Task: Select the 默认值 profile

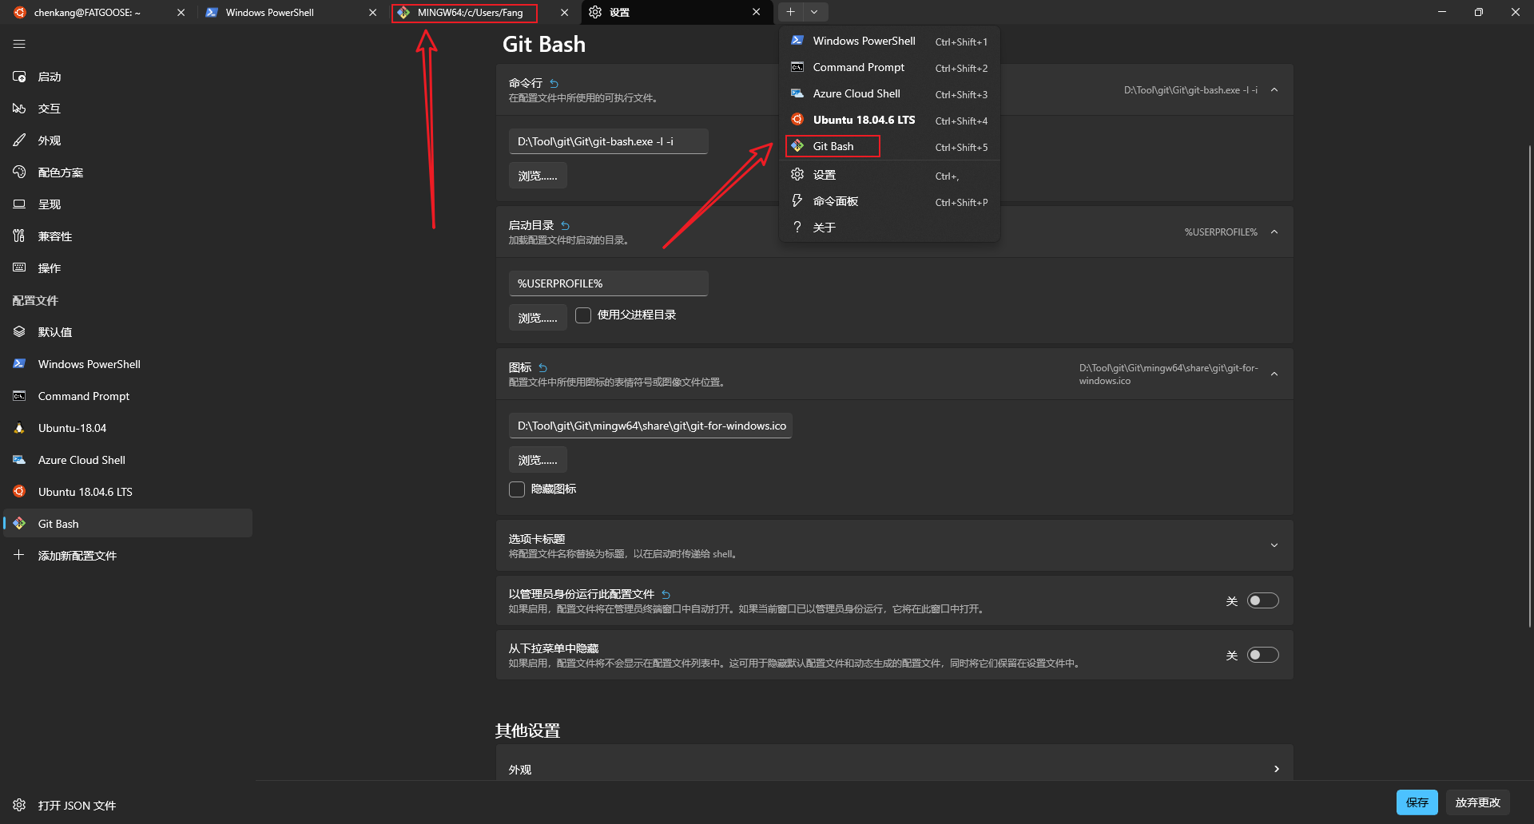Action: tap(128, 332)
